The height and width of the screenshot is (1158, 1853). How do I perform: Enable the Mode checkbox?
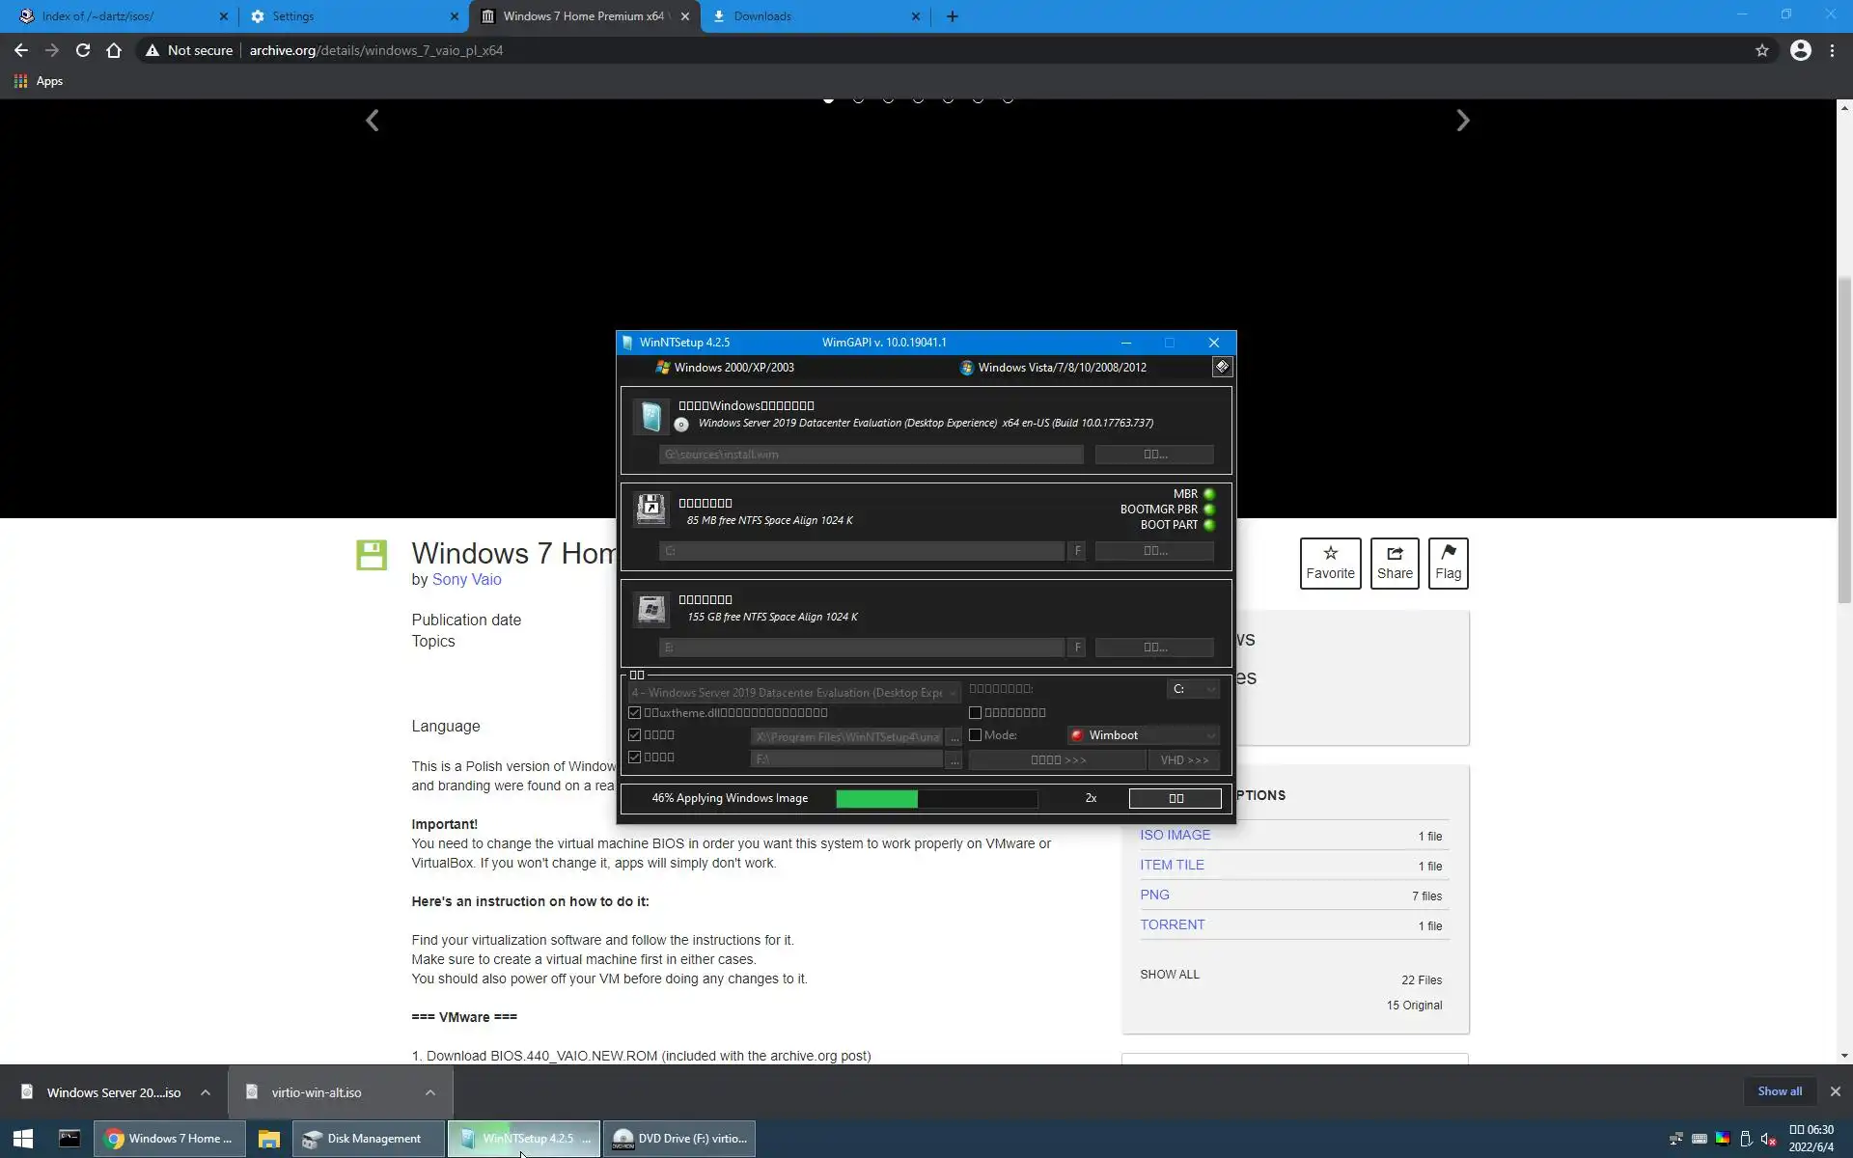click(x=975, y=735)
